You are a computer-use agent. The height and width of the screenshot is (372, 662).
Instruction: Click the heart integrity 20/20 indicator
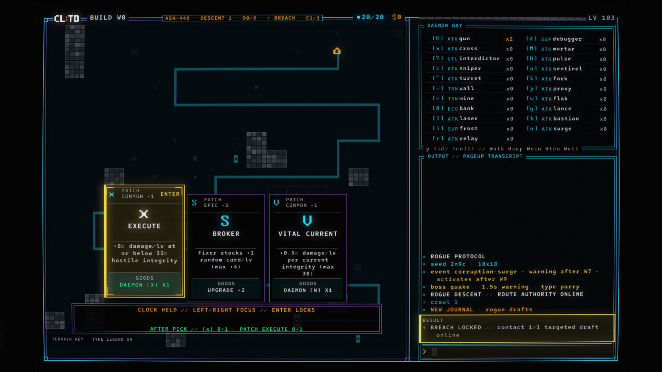(x=370, y=17)
